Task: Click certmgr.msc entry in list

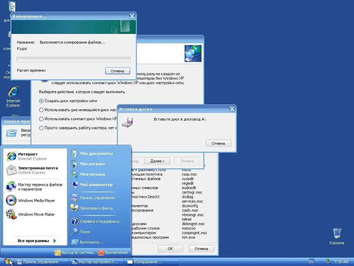Action: (x=192, y=192)
